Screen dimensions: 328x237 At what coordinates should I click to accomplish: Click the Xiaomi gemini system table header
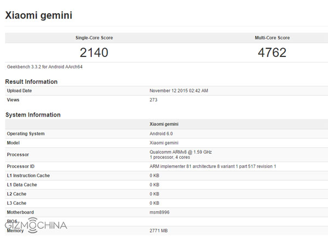(x=163, y=124)
